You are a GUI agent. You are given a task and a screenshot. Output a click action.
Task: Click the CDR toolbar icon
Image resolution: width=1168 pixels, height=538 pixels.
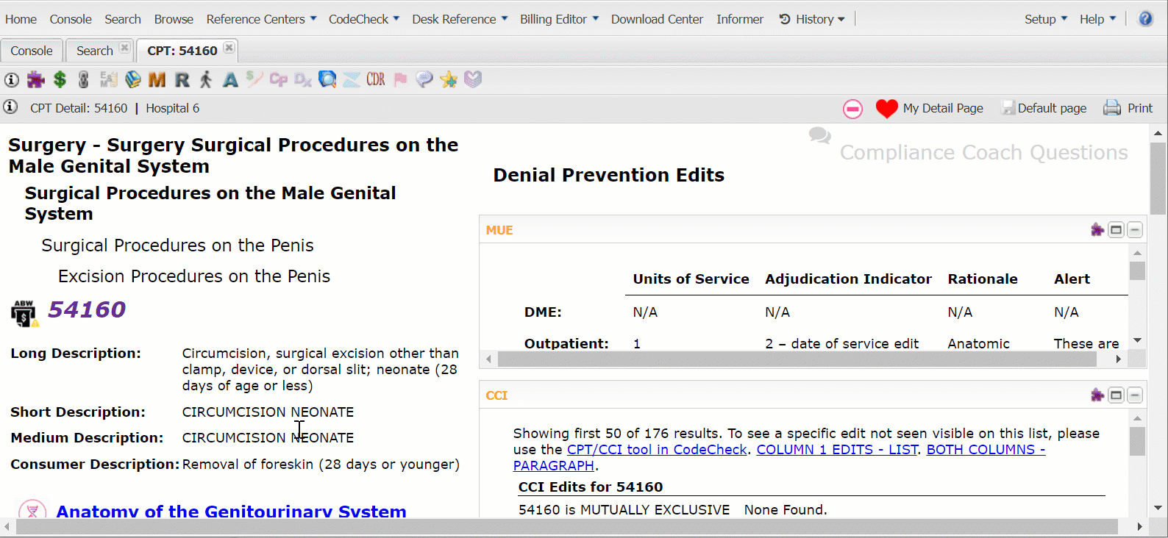point(375,79)
